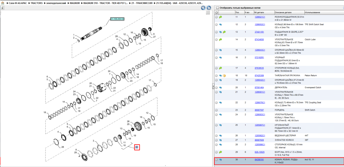The image size is (344, 167).
Task: Click blue back arrow on row 16
Action: click(x=221, y=58)
